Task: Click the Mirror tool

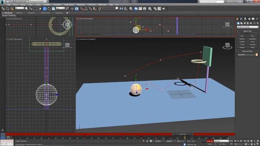Action: pos(121,9)
